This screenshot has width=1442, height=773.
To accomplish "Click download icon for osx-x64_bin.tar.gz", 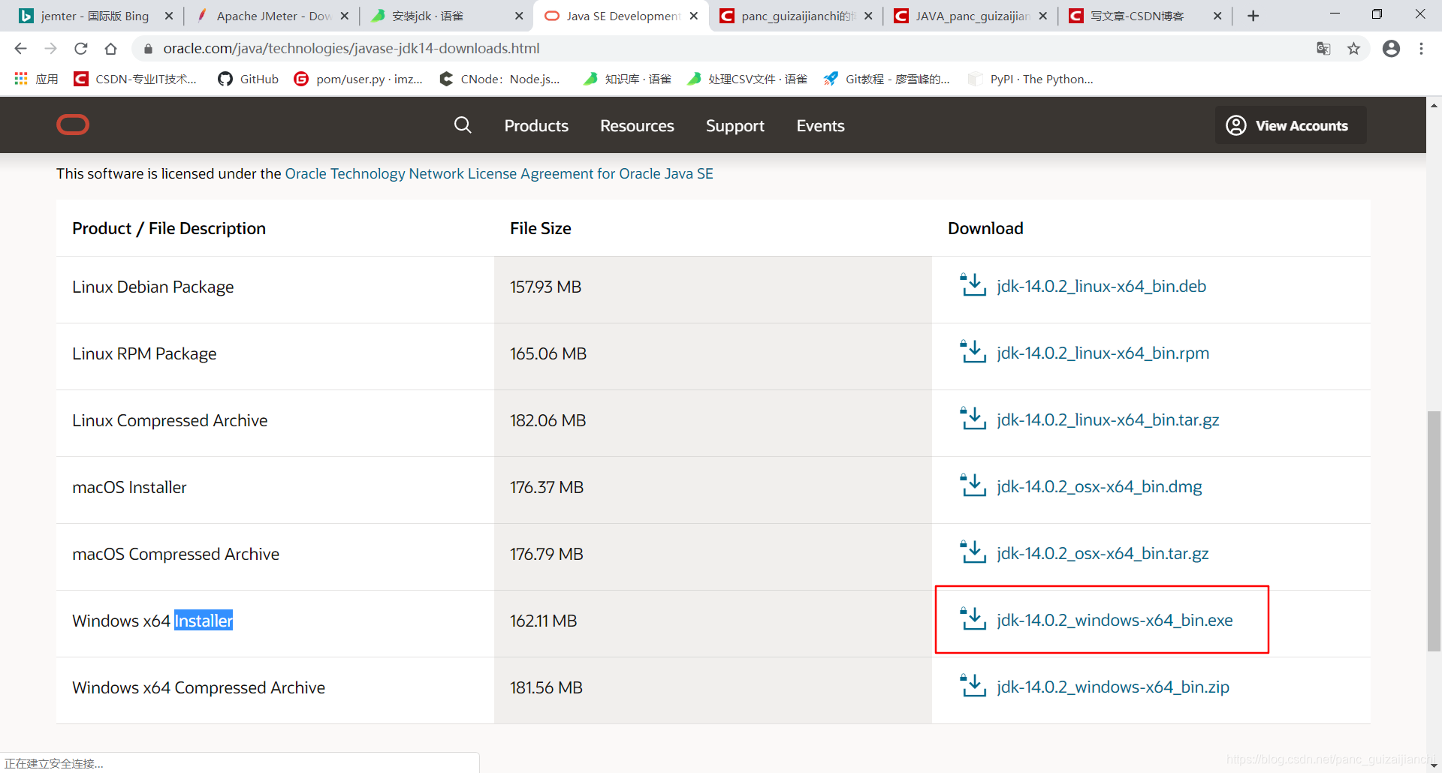I will tap(973, 552).
